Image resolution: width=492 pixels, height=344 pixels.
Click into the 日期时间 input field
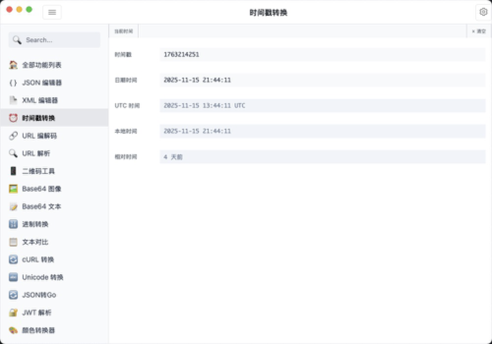[322, 80]
